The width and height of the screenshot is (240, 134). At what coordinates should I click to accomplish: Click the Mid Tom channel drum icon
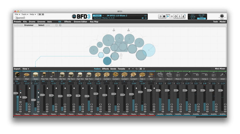point(62,75)
